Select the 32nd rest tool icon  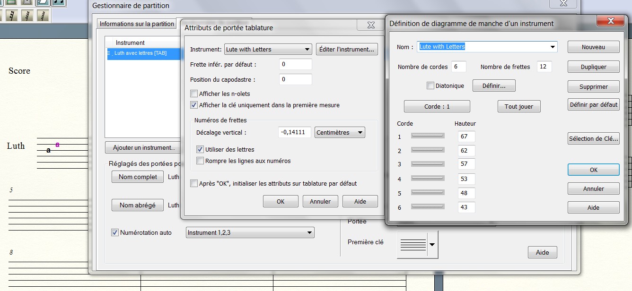(11, 16)
